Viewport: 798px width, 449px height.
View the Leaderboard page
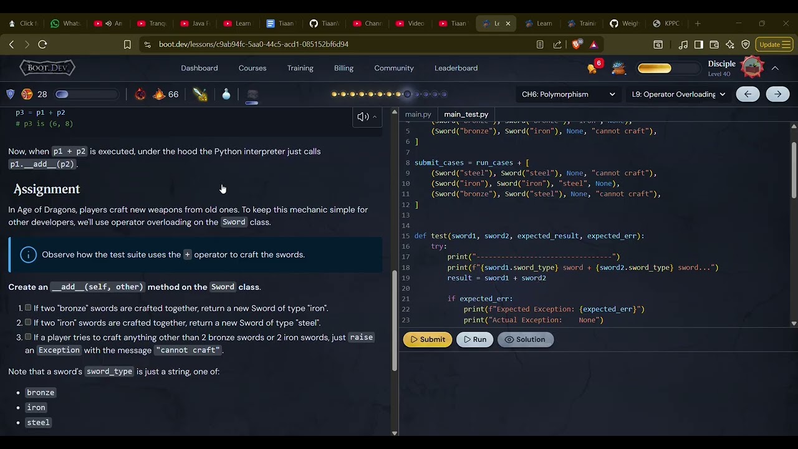(456, 68)
